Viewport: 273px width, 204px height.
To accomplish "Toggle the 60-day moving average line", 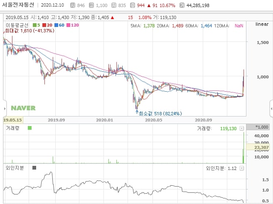I will pos(59,25).
